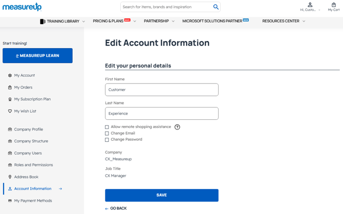Click the MeasureUp Learn button
This screenshot has width=343, height=214.
(37, 56)
